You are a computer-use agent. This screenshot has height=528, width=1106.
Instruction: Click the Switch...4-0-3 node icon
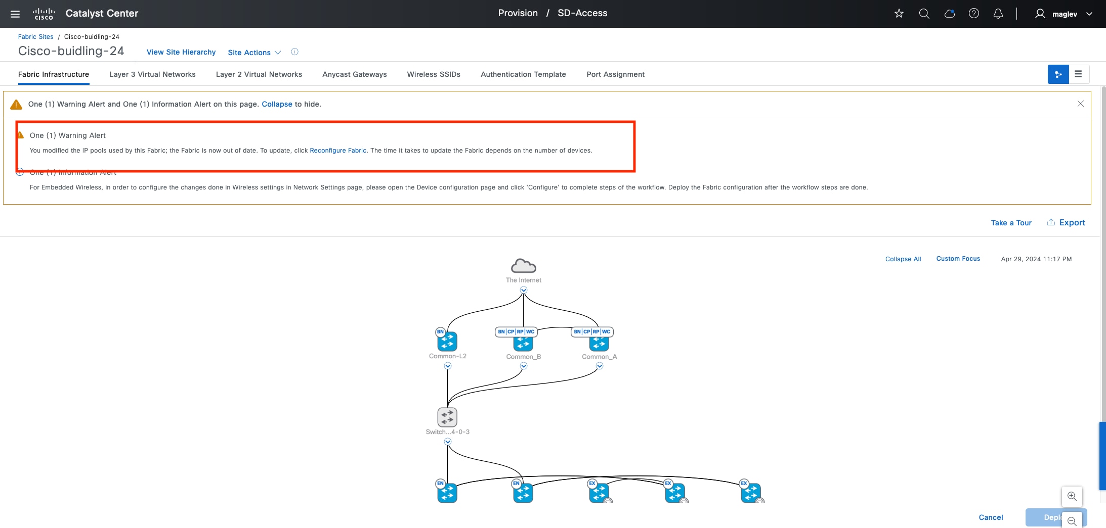[447, 417]
